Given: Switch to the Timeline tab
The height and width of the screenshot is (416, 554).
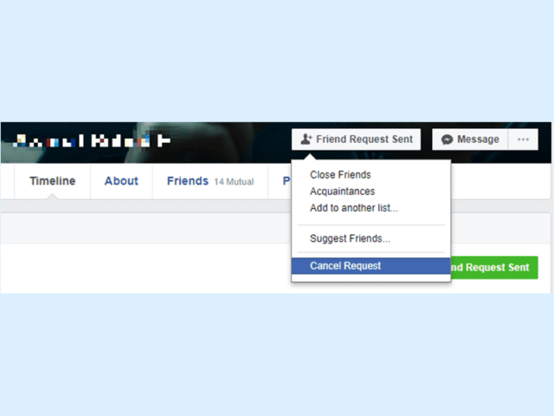Looking at the screenshot, I should [x=52, y=181].
